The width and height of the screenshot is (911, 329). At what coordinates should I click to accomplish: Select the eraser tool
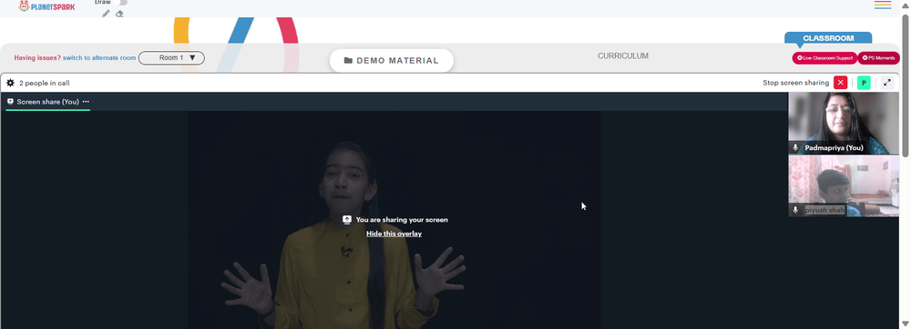[119, 14]
